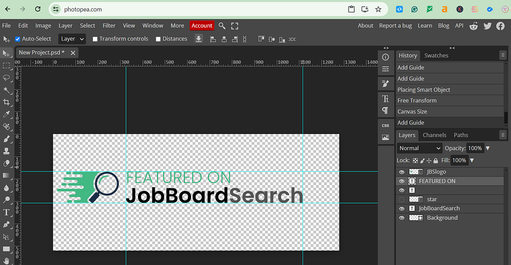Image resolution: width=511 pixels, height=265 pixels.
Task: Select the Crop tool
Action: tap(7, 102)
